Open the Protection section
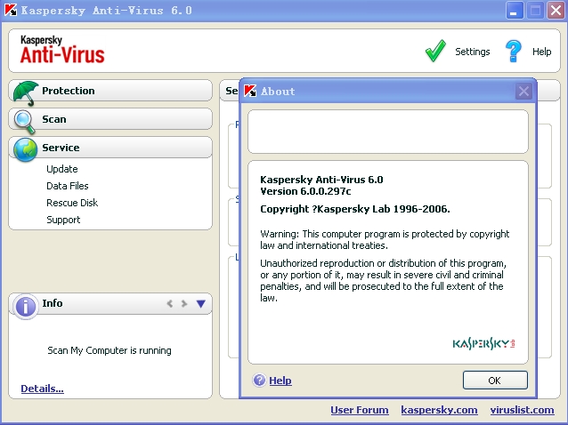The width and height of the screenshot is (568, 425). [110, 91]
